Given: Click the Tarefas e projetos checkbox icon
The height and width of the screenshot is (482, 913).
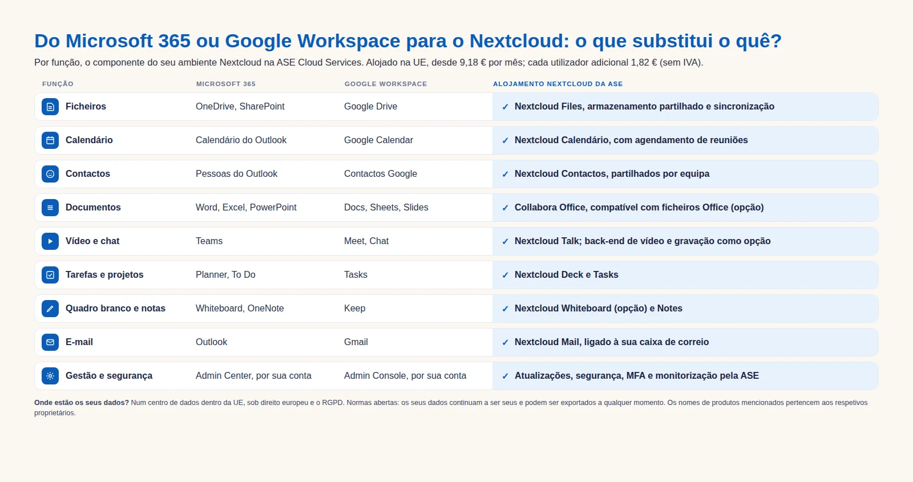Looking at the screenshot, I should pyautogui.click(x=50, y=275).
